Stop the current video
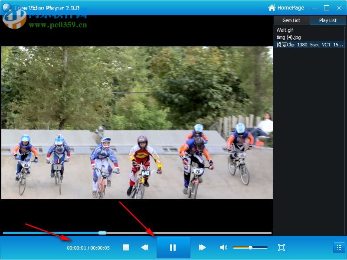347x260 pixels. pos(126,247)
